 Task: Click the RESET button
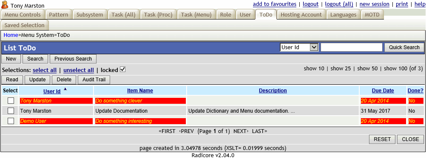(x=382, y=139)
